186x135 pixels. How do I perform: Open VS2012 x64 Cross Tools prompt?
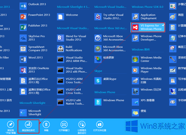tap(70, 91)
